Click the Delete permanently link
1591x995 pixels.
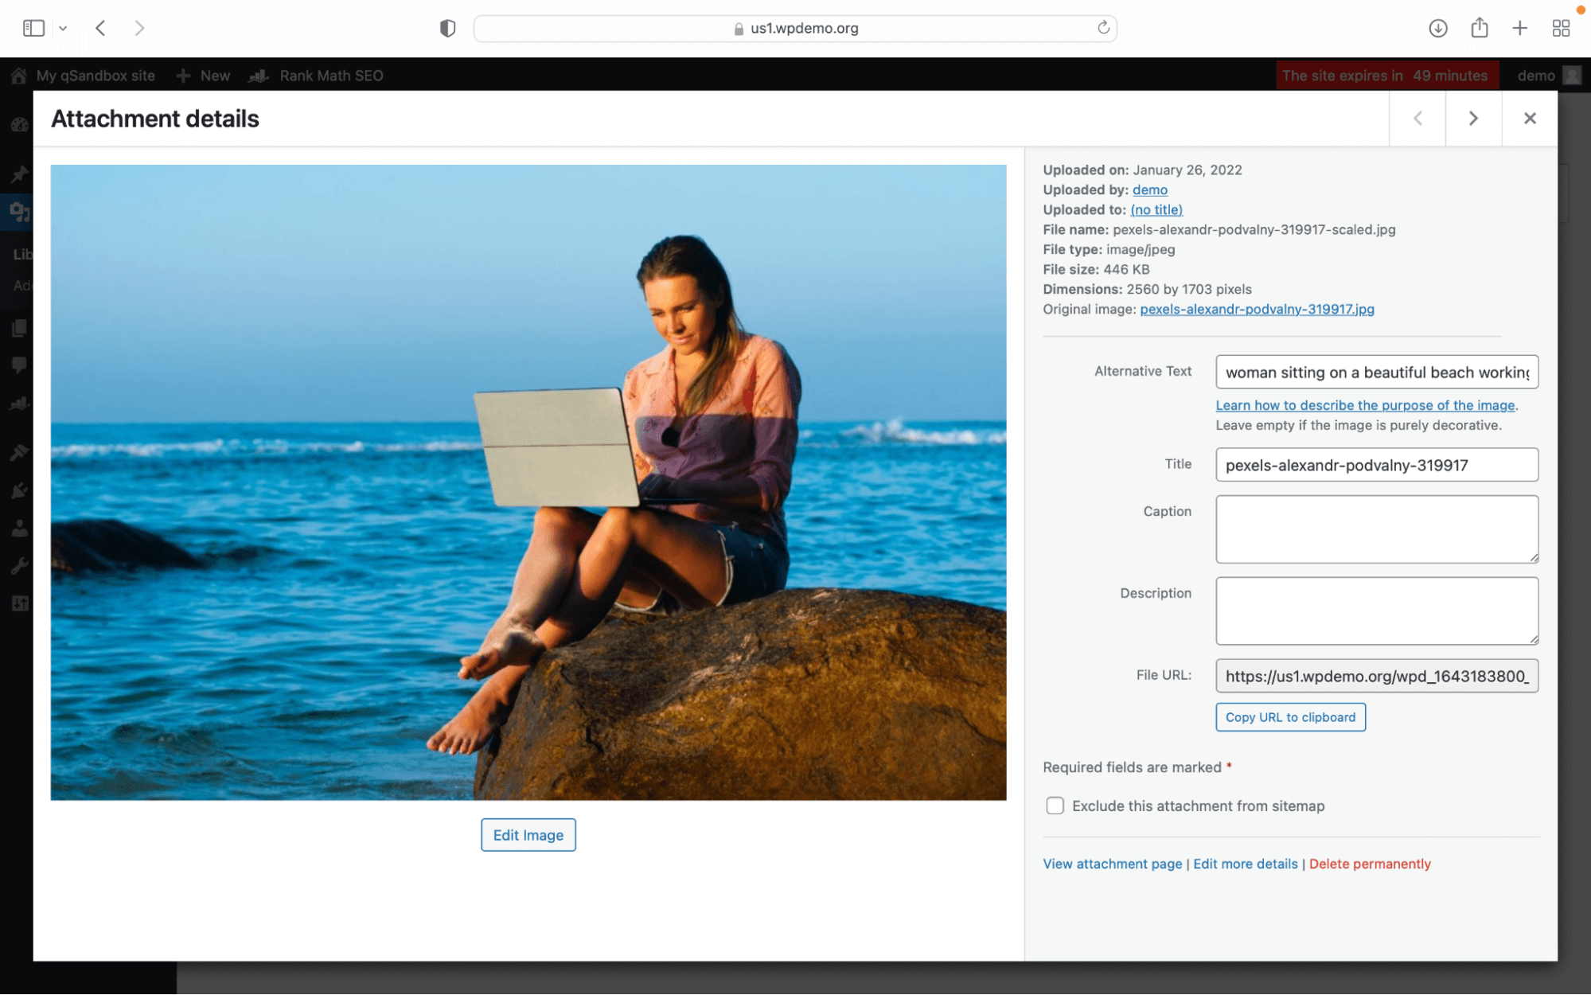click(x=1369, y=864)
